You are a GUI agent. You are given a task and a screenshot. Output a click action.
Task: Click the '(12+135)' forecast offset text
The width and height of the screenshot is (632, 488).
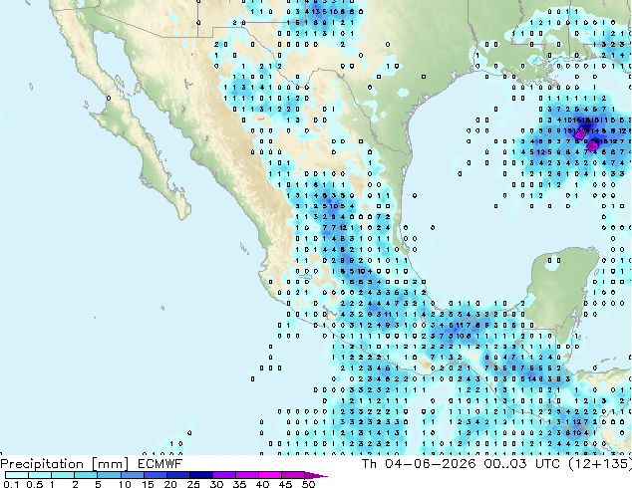(x=599, y=464)
